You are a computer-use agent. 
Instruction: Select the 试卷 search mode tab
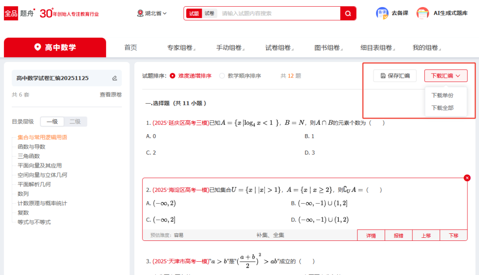click(x=209, y=13)
